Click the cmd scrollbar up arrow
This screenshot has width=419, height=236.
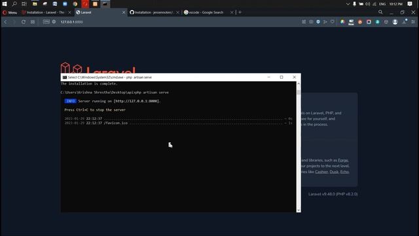299,84
